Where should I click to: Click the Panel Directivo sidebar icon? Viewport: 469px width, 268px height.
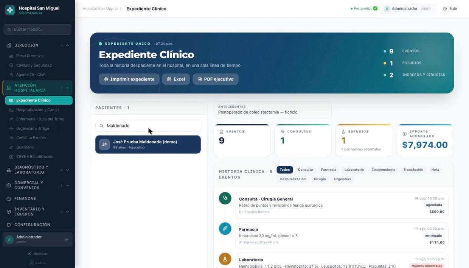pyautogui.click(x=11, y=56)
